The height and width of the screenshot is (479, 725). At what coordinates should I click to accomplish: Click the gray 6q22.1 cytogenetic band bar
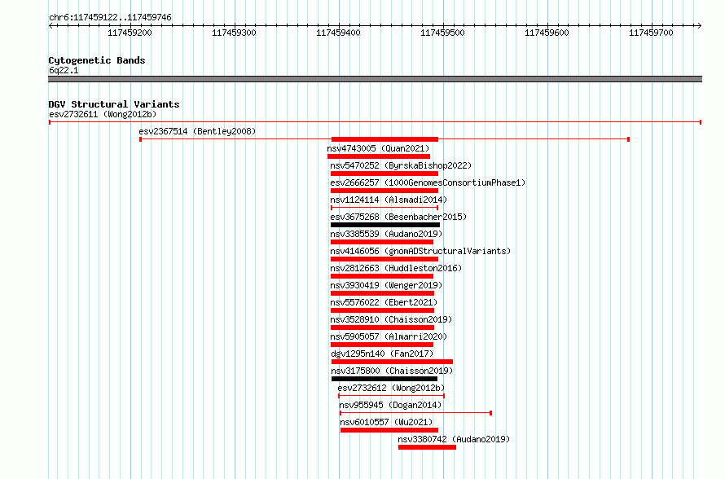(375, 79)
